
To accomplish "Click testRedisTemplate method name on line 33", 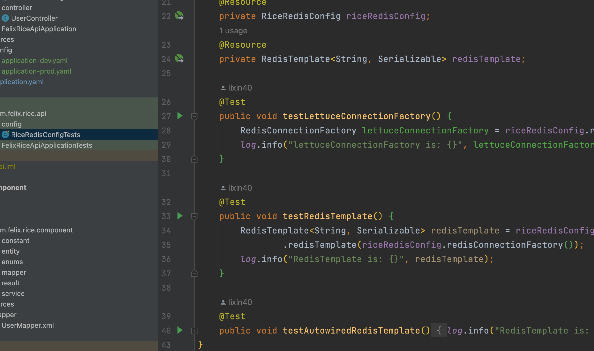I will point(327,216).
